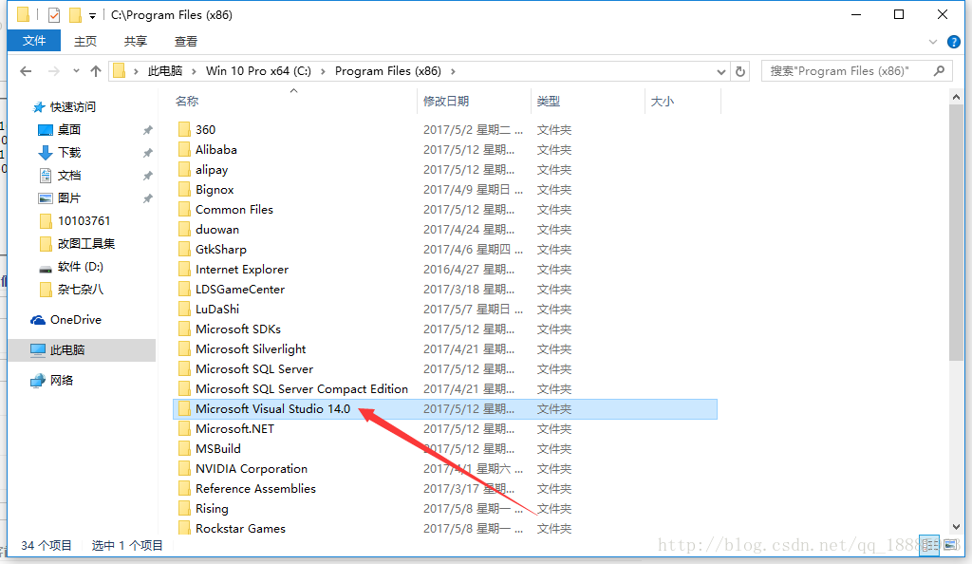Click 此电脑 in the address breadcrumb
Viewport: 972px width, 564px height.
165,71
